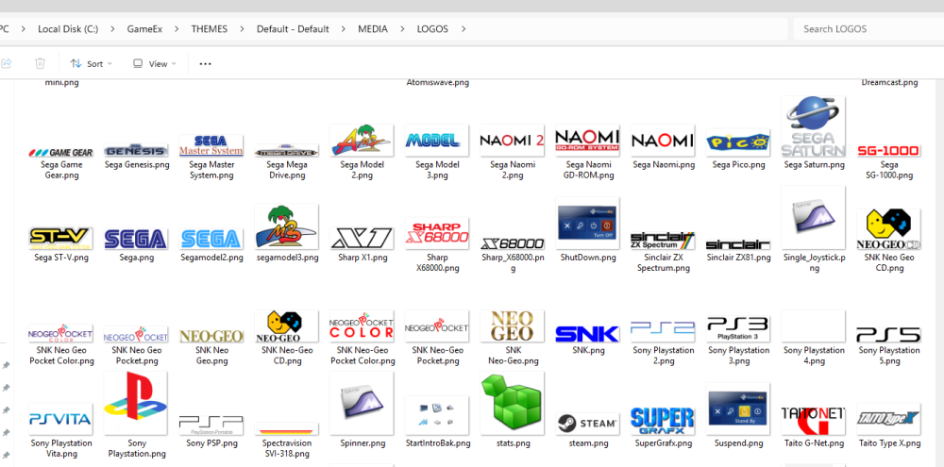Select the red Sharp X68000.png logo
944x467 pixels.
(x=437, y=234)
